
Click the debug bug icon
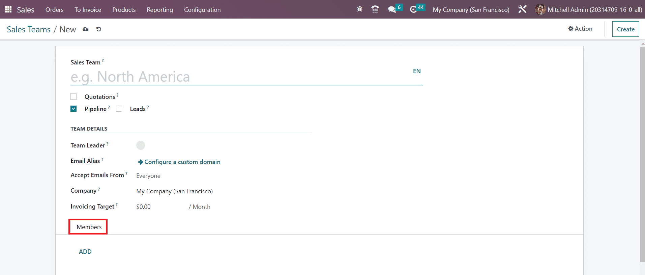pyautogui.click(x=360, y=9)
